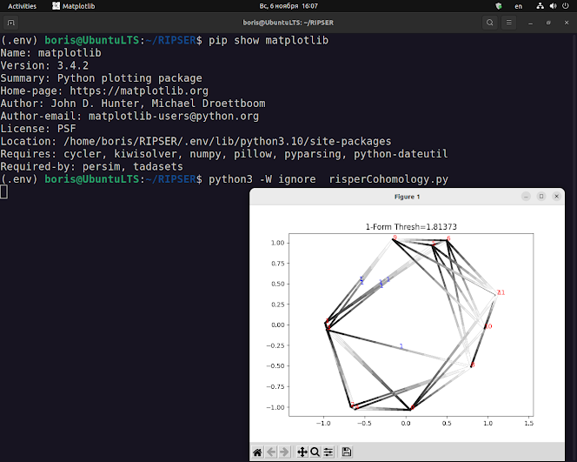Go forward to next plot view
Image resolution: width=577 pixels, height=462 pixels.
(284, 452)
